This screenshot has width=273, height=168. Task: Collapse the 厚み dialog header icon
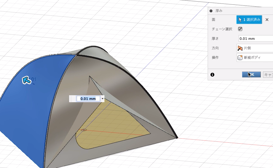coord(211,11)
